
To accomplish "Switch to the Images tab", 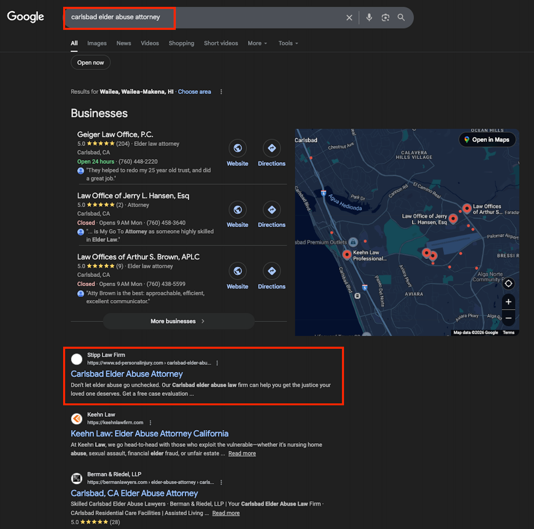I will (x=97, y=43).
